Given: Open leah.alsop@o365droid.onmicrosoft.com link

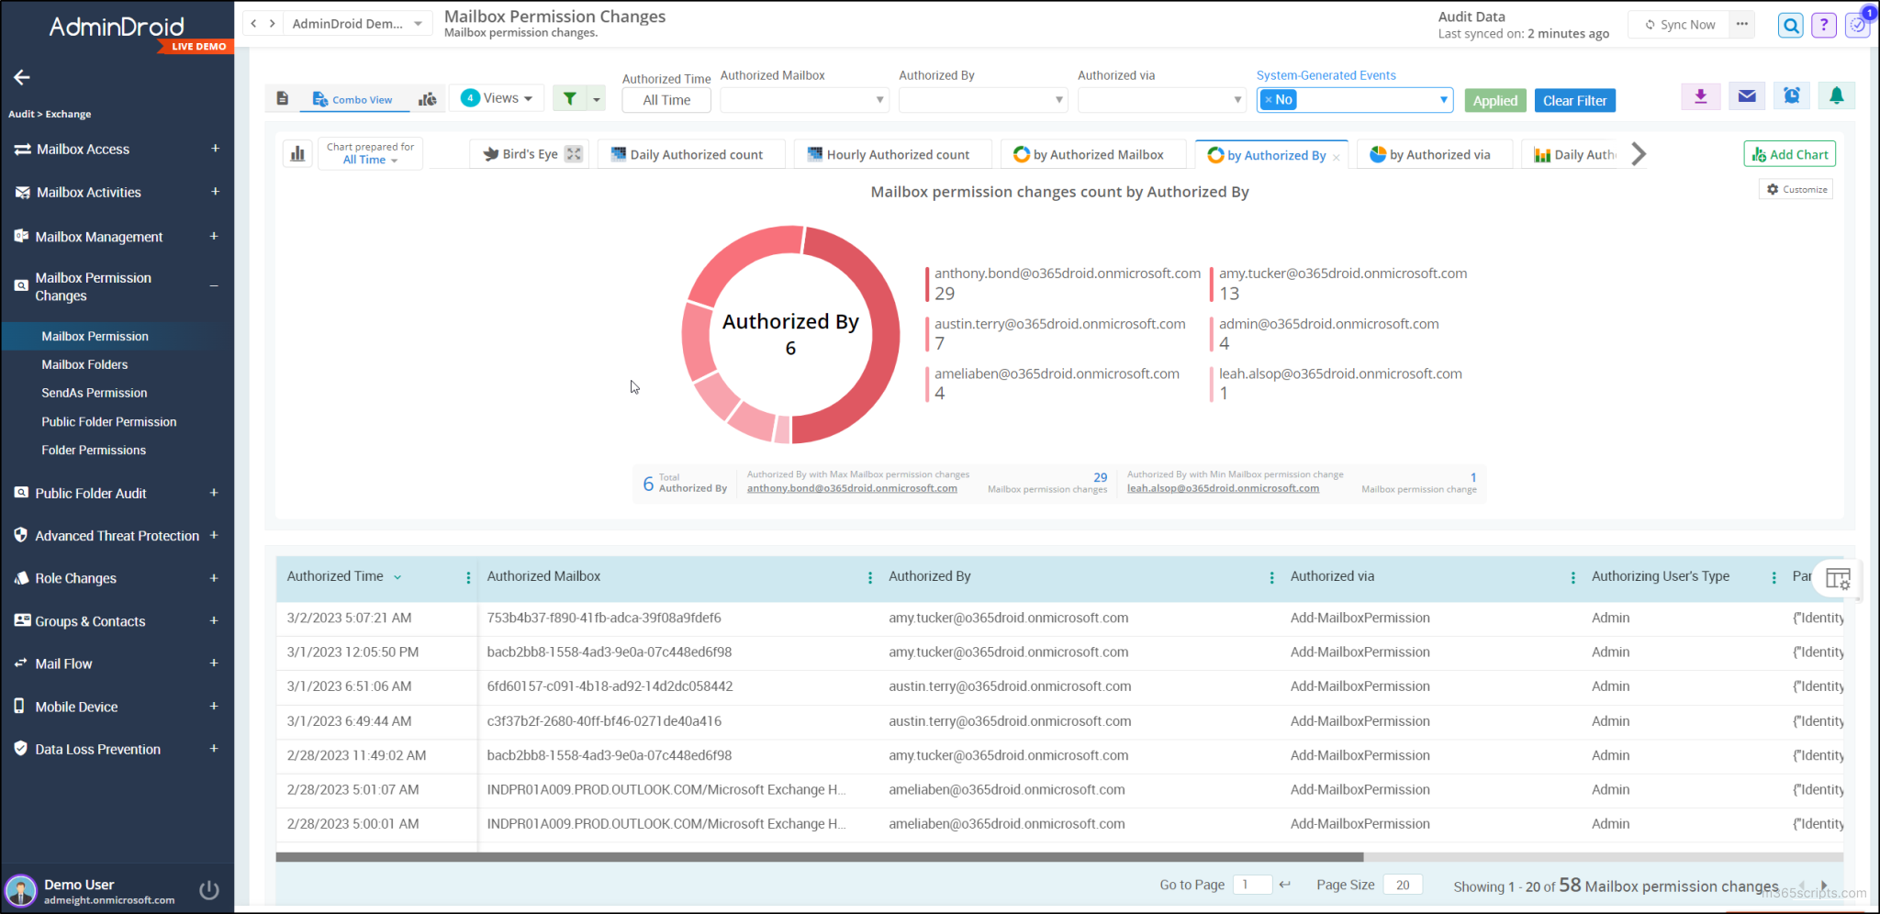Looking at the screenshot, I should [x=1223, y=487].
